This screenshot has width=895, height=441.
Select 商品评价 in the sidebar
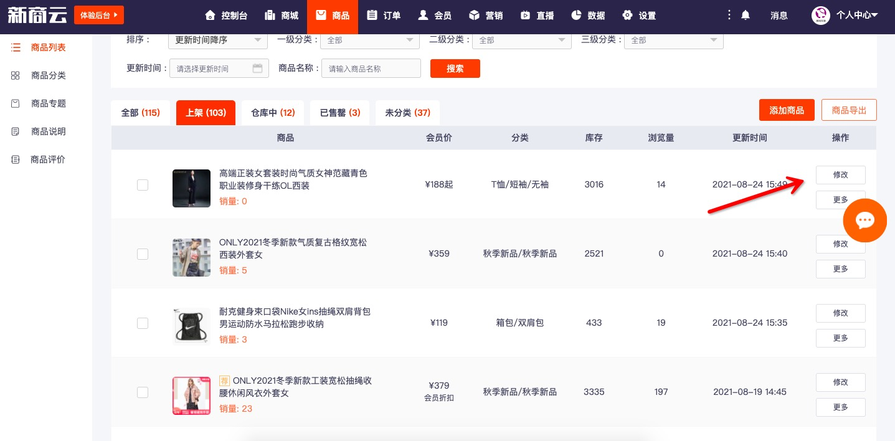pyautogui.click(x=39, y=159)
